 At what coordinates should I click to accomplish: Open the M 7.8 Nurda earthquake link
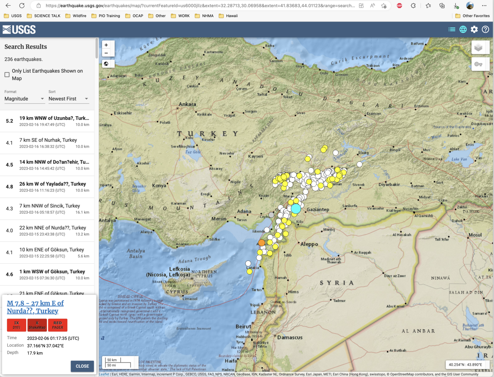pos(35,307)
